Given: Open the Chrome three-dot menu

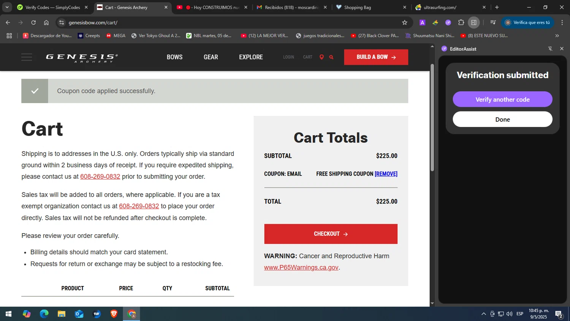Looking at the screenshot, I should [562, 22].
